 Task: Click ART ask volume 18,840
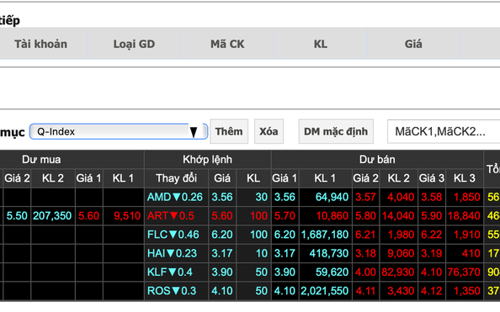click(465, 216)
